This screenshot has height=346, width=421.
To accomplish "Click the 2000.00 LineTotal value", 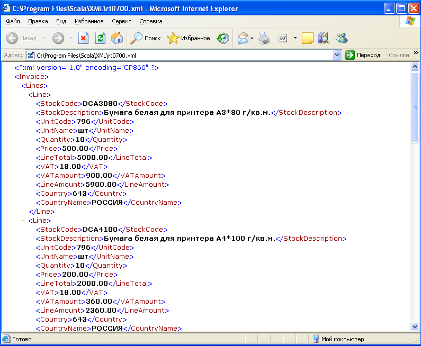I will 92,284.
